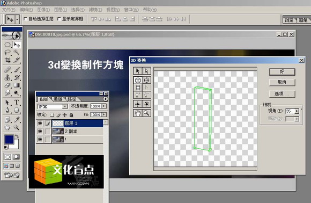The image size is (311, 203).
Task: Select the Lasso tool
Action: pos(8,53)
